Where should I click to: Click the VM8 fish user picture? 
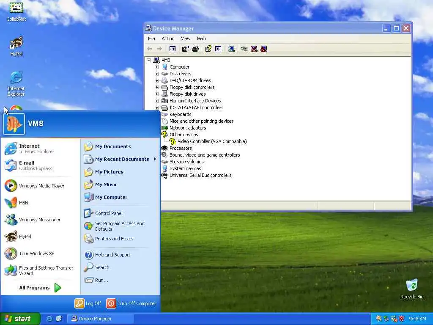14,124
